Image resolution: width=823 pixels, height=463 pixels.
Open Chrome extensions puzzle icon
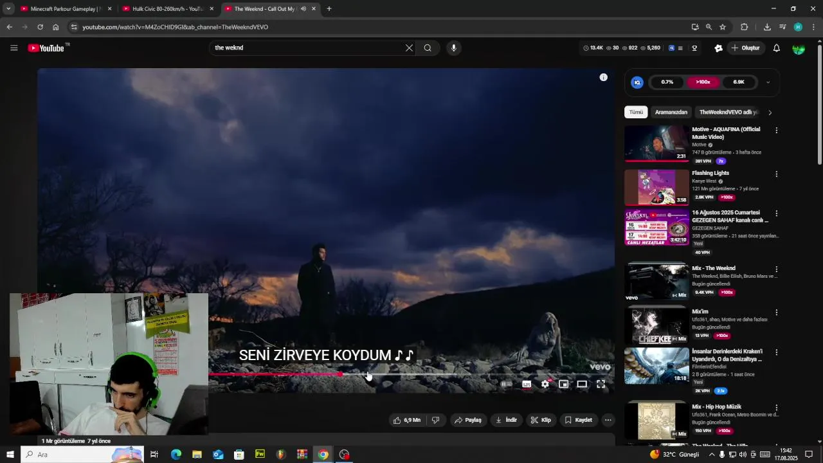click(745, 27)
